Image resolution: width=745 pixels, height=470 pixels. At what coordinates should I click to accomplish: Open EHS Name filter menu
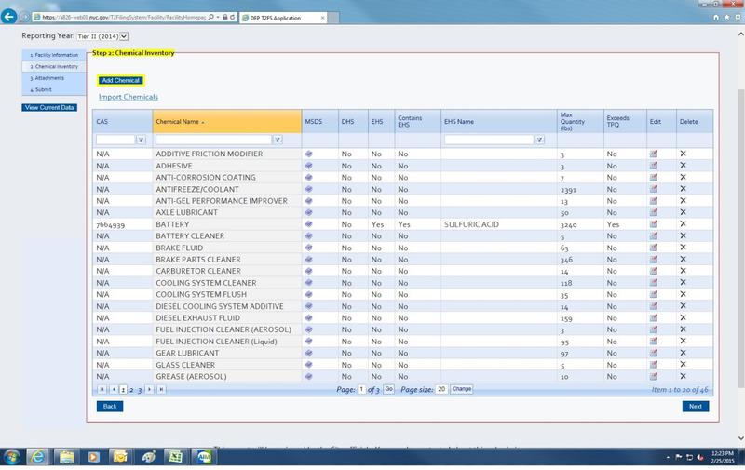coord(539,140)
